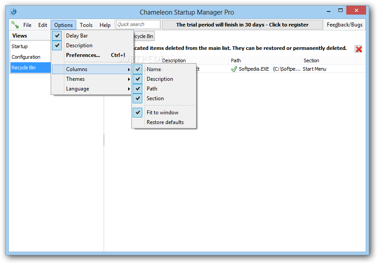Select the Softpedia.EXE path cell

coord(265,69)
